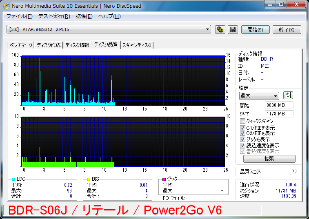Click the upper LDC error graph
This screenshot has width=309, height=219.
(123, 81)
